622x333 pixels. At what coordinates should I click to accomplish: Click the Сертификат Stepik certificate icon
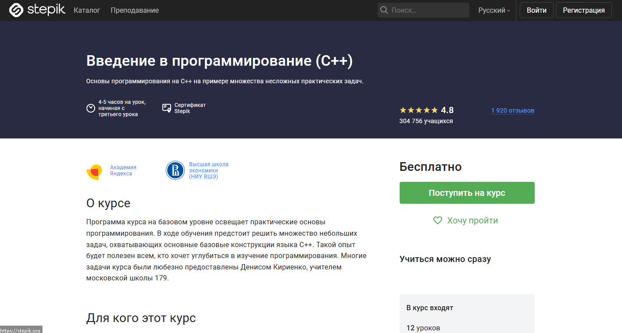[x=167, y=107]
